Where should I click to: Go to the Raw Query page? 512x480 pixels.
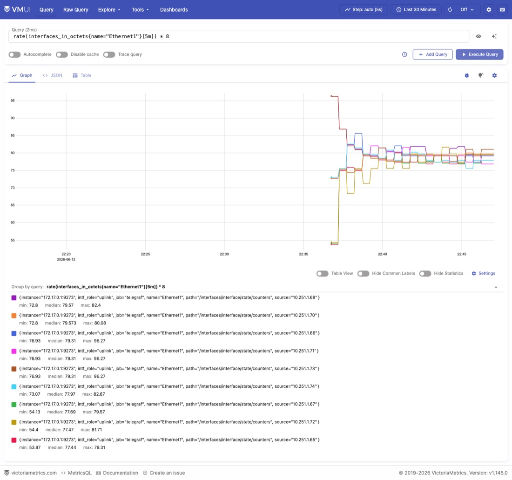(x=76, y=9)
